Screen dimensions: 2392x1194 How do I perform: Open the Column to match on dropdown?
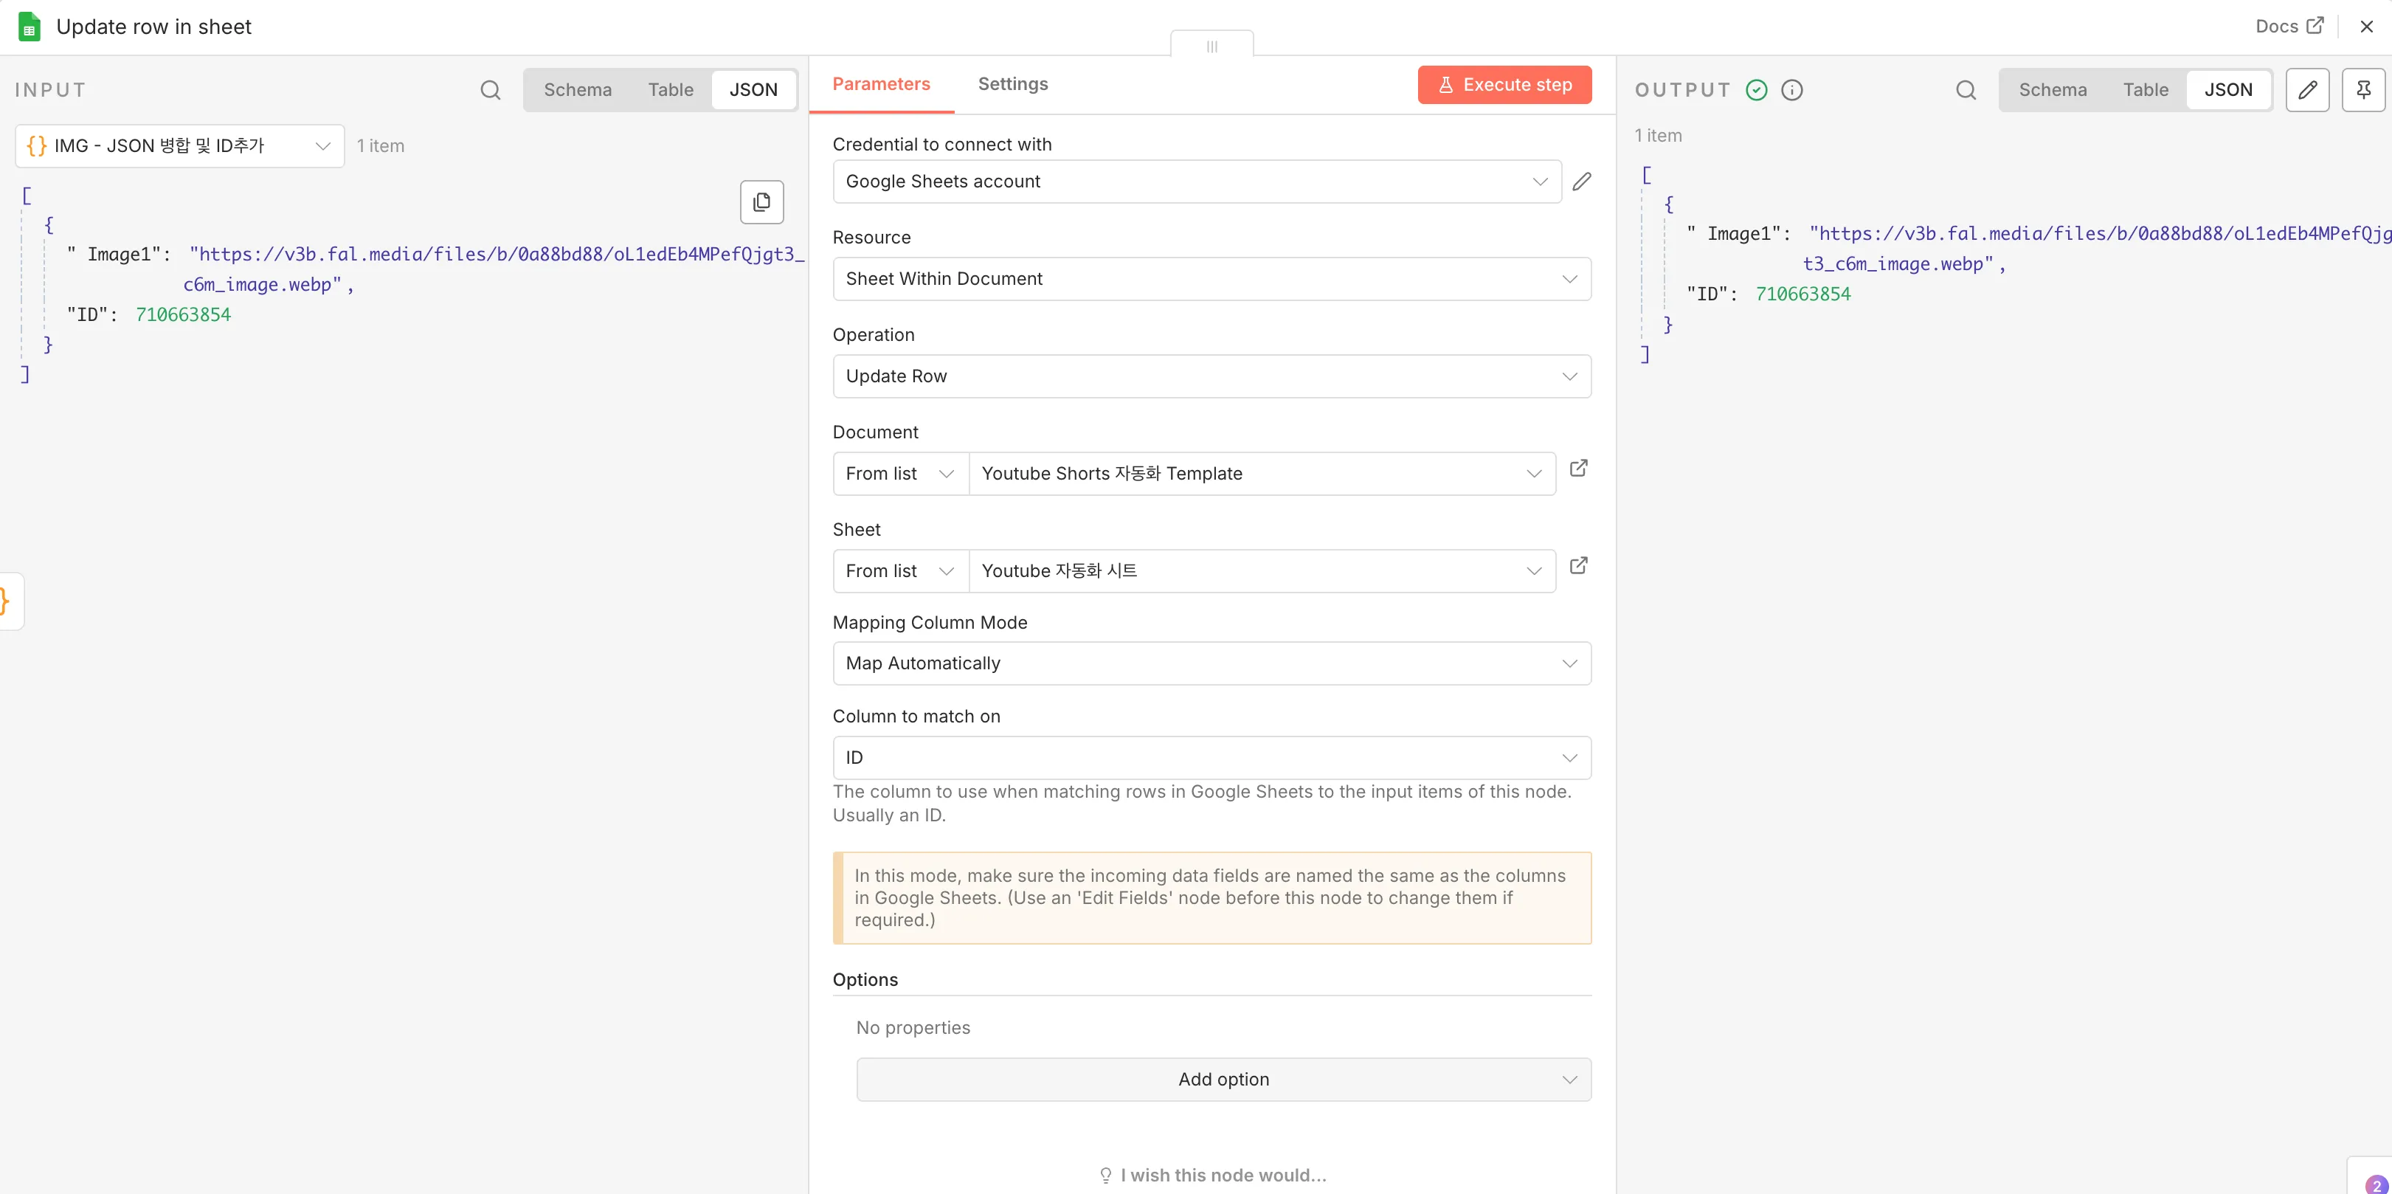[1211, 758]
